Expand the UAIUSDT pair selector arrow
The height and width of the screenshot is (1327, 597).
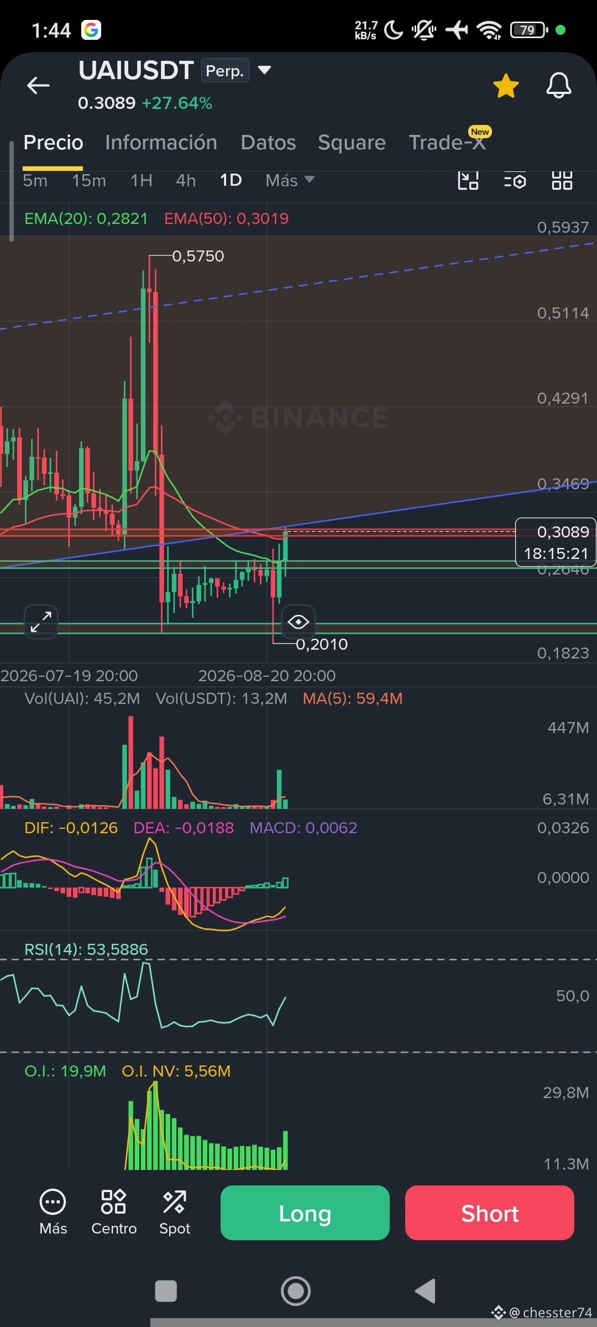pyautogui.click(x=264, y=70)
